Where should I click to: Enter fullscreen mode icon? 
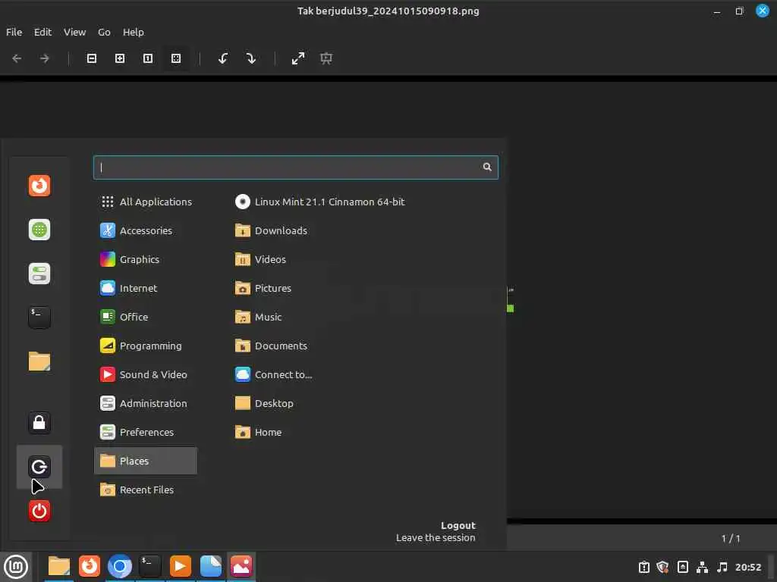tap(297, 58)
